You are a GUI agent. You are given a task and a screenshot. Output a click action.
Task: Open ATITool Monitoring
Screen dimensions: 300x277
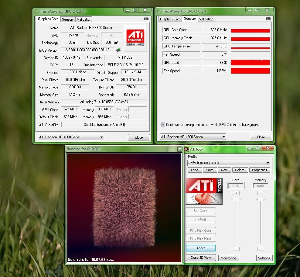tap(228, 258)
